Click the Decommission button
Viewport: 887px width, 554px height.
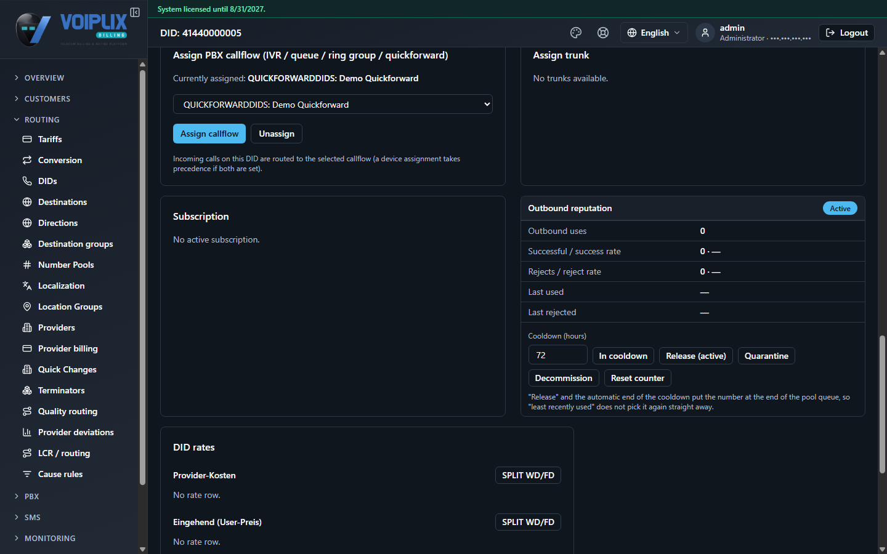coord(564,378)
